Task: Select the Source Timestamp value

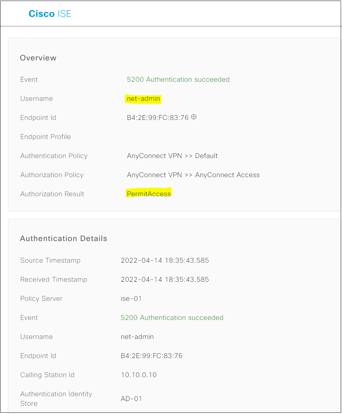Action: tap(165, 260)
